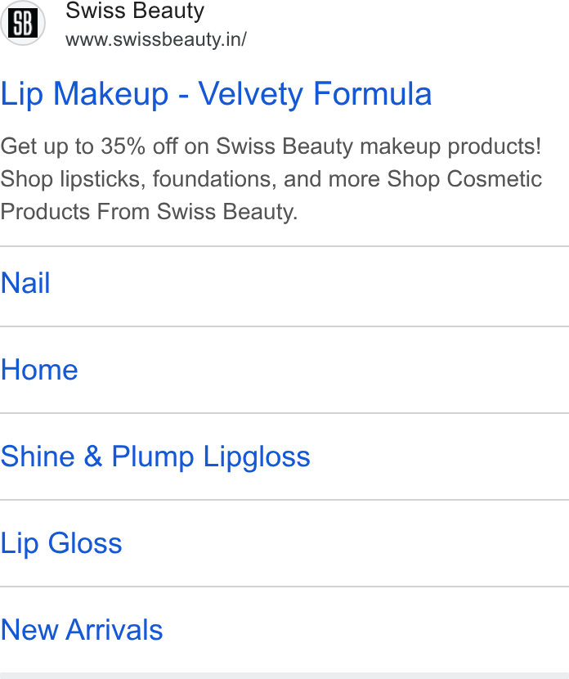Click the Shop Cosmetic Products description line
569x679 pixels.
464,179
